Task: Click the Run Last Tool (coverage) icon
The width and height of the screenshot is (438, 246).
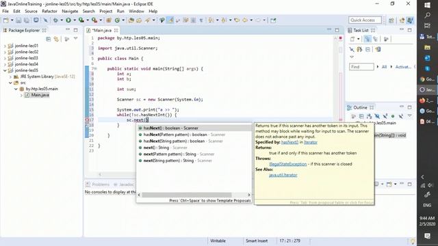Action: click(x=81, y=20)
